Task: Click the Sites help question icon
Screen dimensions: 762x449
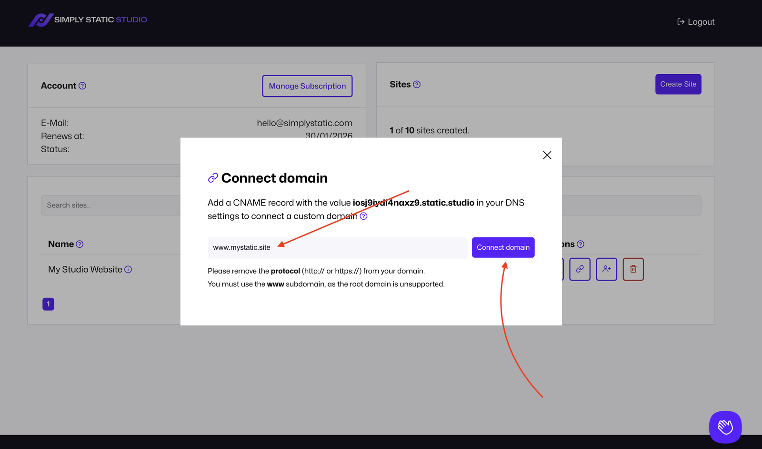Action: click(x=417, y=85)
